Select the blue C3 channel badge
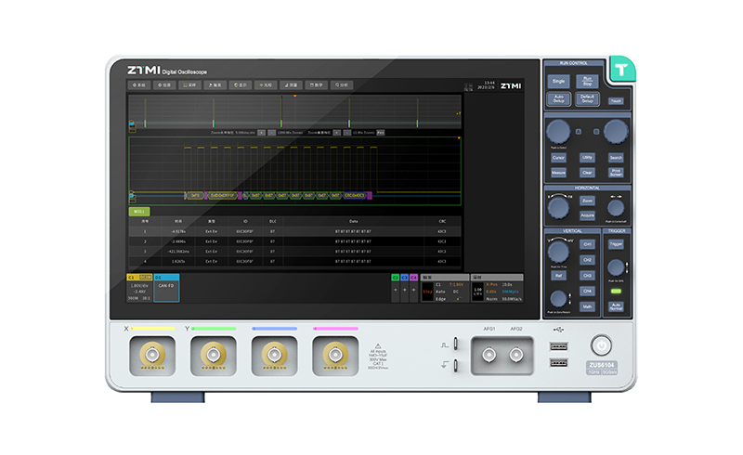This screenshot has height=455, width=743. click(x=404, y=278)
